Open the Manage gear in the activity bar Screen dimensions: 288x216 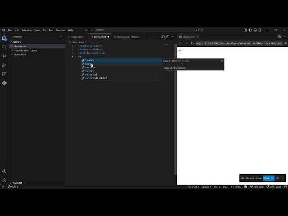coord(4,180)
